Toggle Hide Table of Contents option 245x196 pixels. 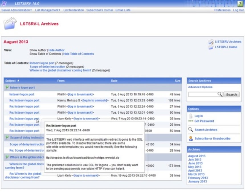tap(78, 54)
